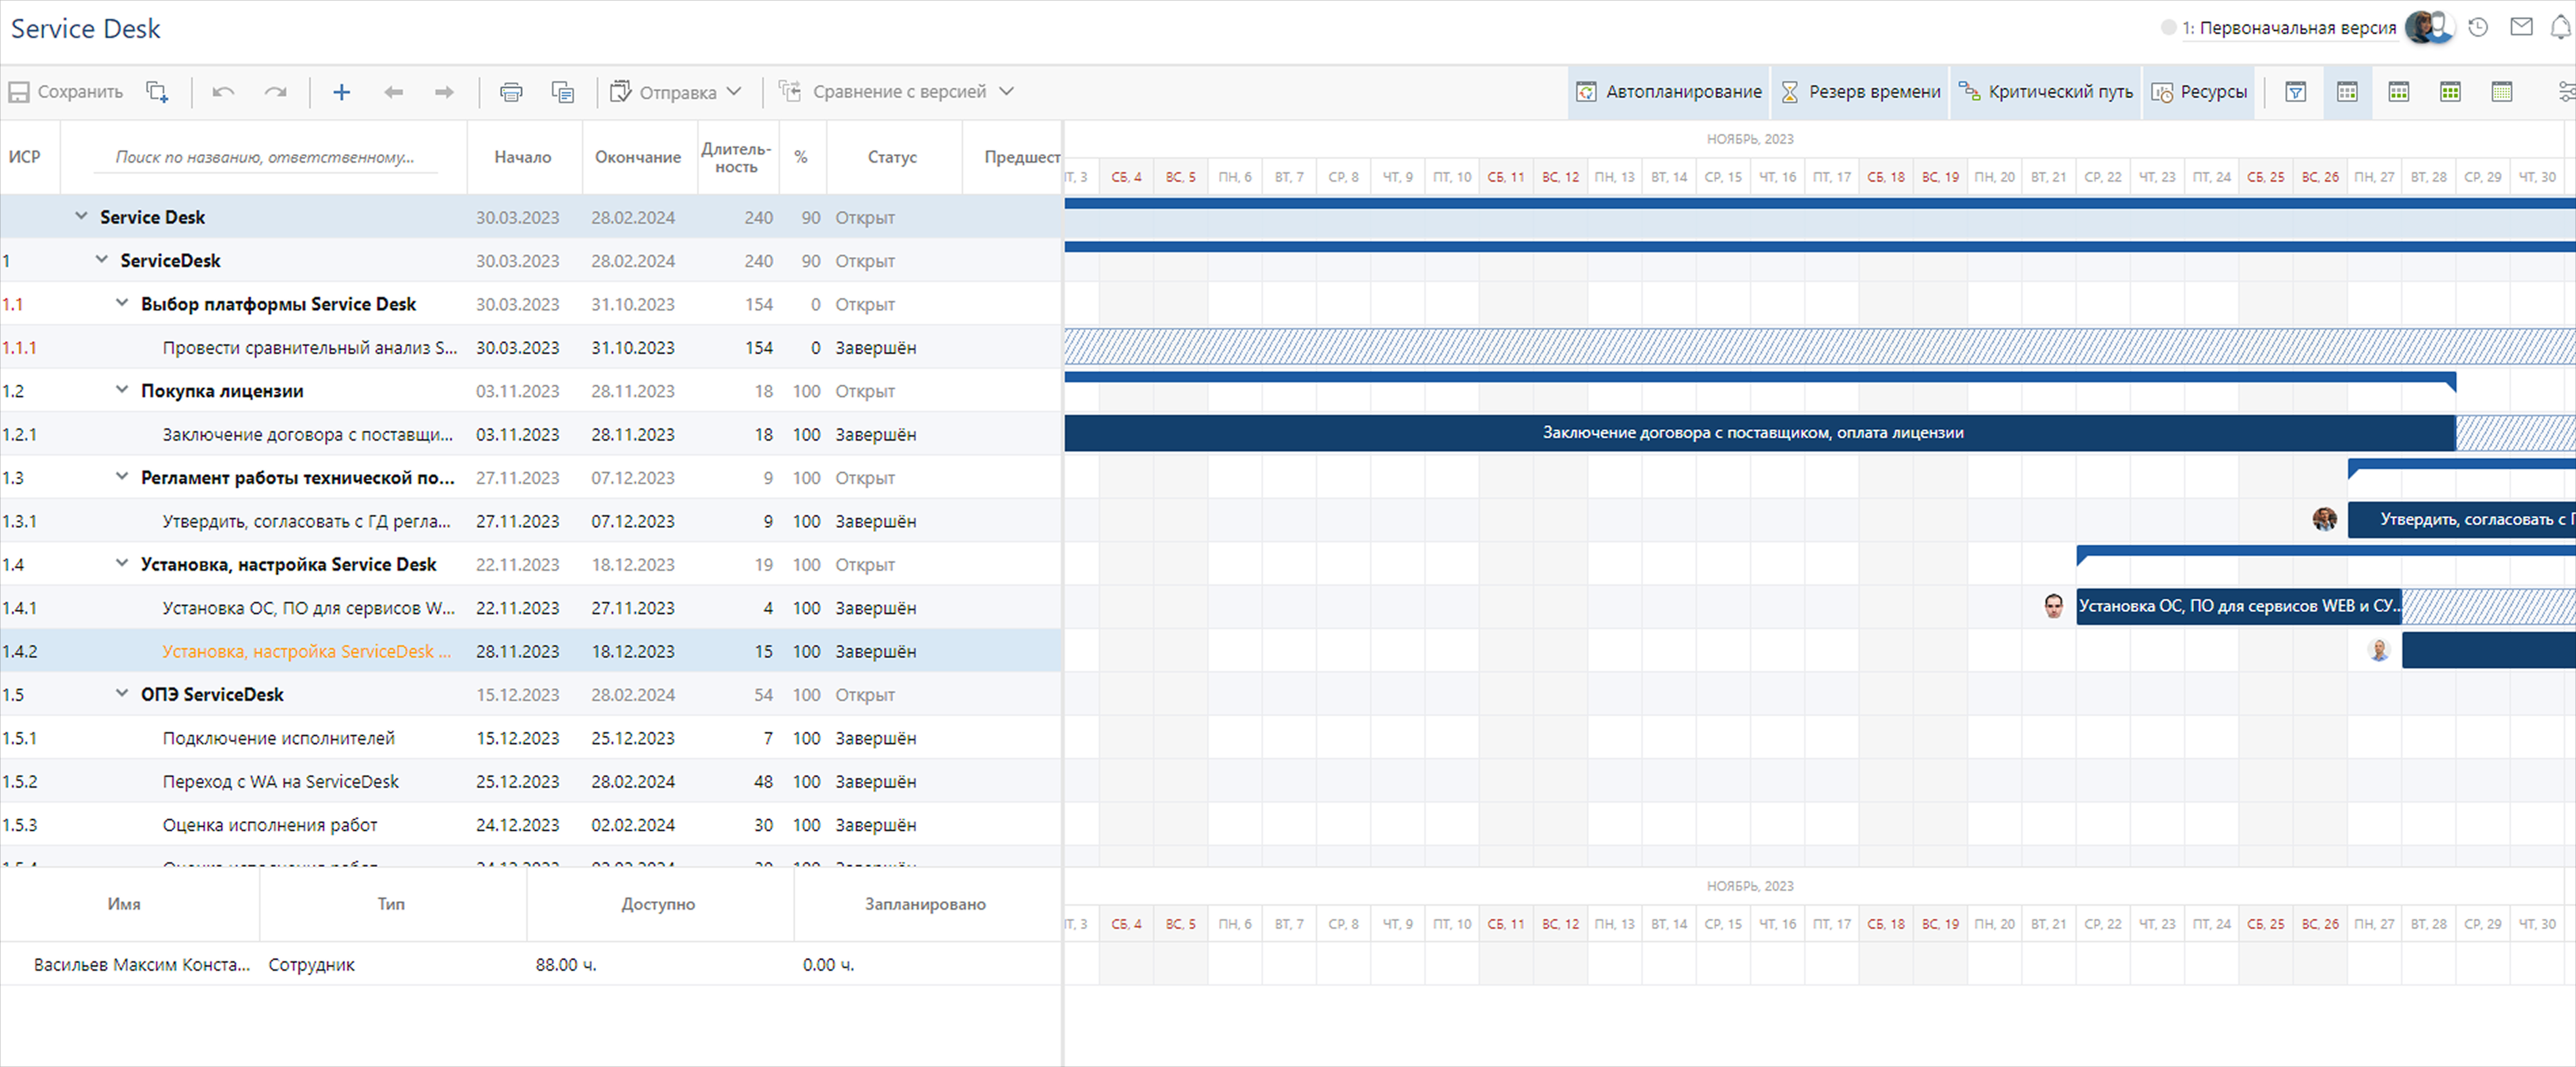
Task: Open the notifications bell
Action: coord(2561,28)
